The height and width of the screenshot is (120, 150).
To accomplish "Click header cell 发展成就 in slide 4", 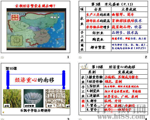I will coord(125,72).
